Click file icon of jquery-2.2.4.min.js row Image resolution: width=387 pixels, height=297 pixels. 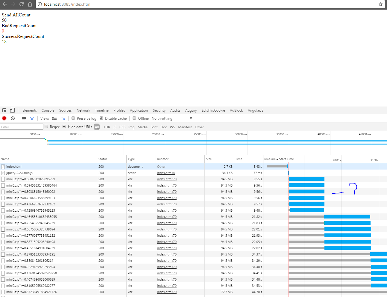[3, 173]
